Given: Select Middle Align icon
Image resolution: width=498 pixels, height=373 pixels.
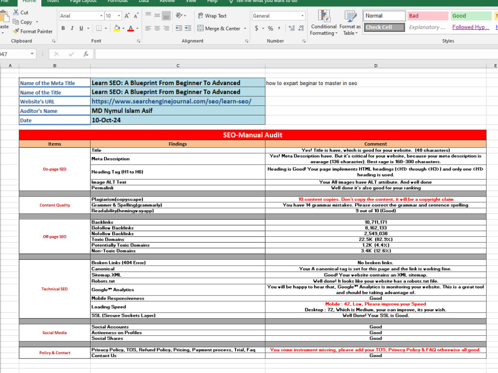Looking at the screenshot, I should (x=157, y=15).
